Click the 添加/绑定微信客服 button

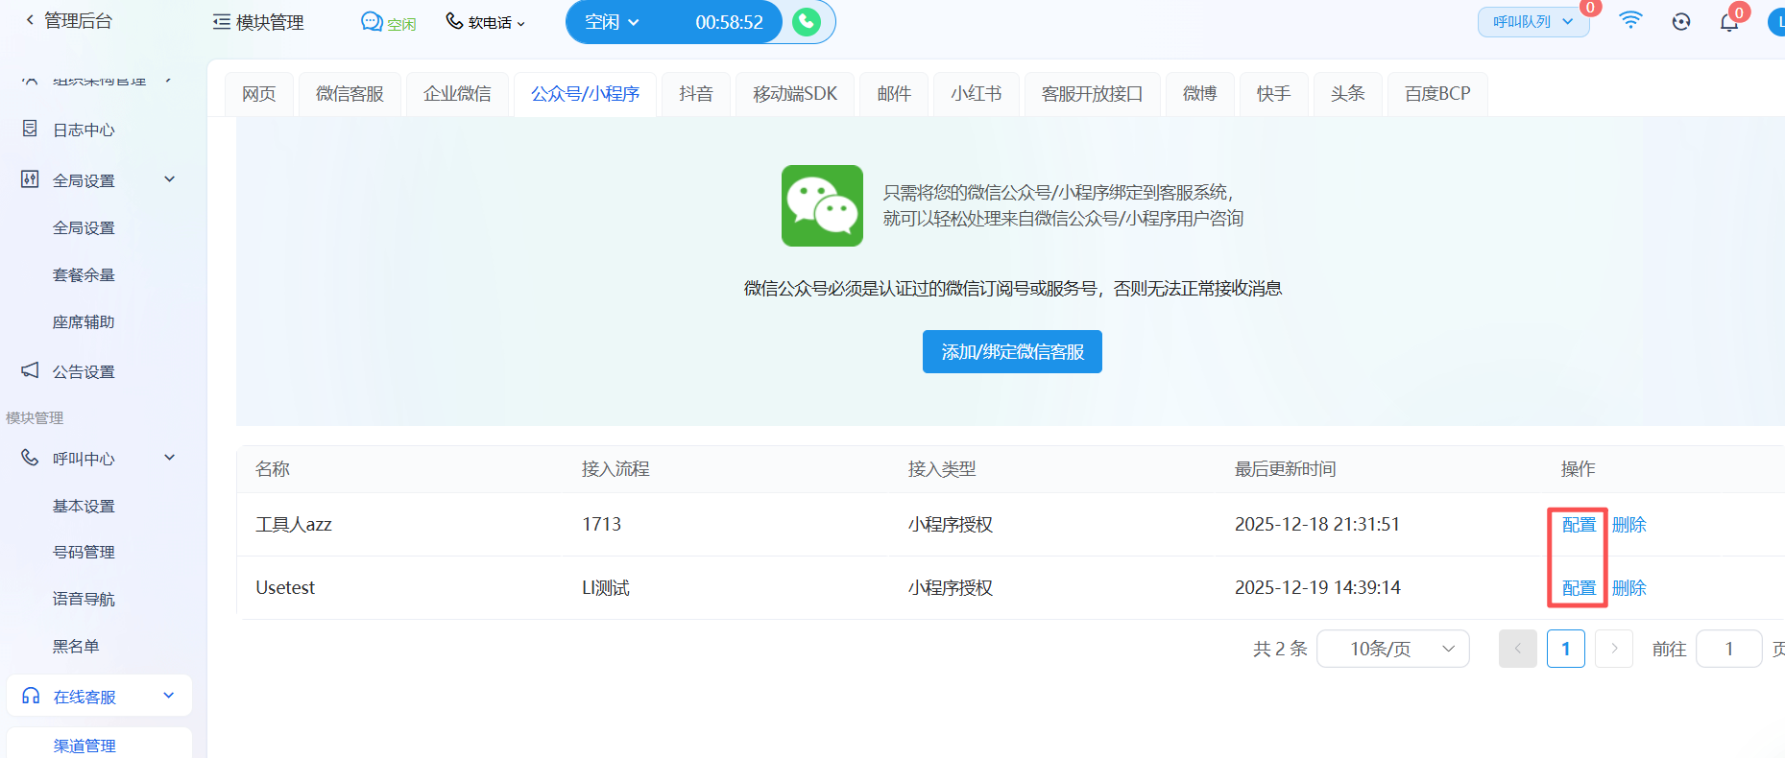tap(1012, 352)
